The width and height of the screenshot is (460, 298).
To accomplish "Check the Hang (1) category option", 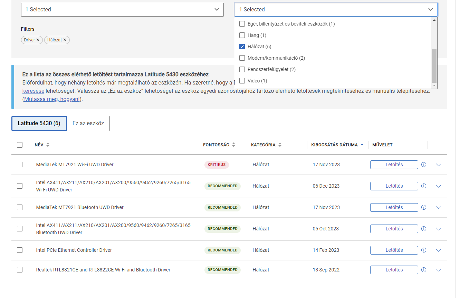I will click(242, 35).
